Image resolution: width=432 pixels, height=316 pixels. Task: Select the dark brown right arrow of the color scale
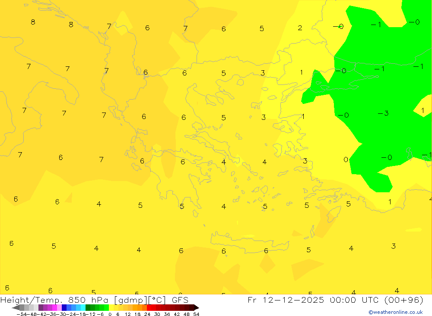196,307
